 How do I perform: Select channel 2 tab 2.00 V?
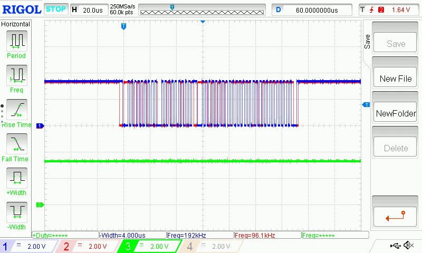tap(89, 246)
